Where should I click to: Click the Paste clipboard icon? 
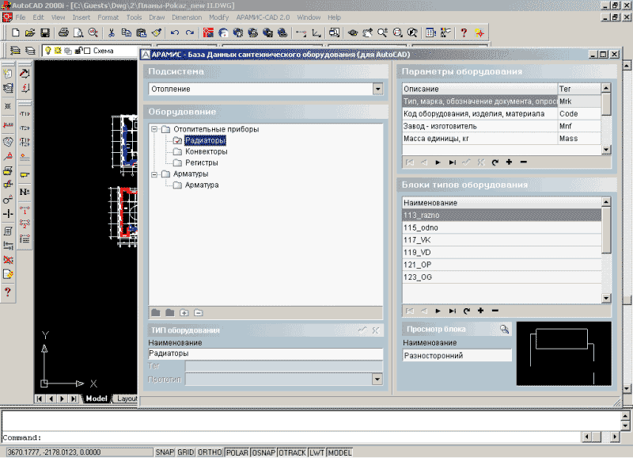(142, 32)
